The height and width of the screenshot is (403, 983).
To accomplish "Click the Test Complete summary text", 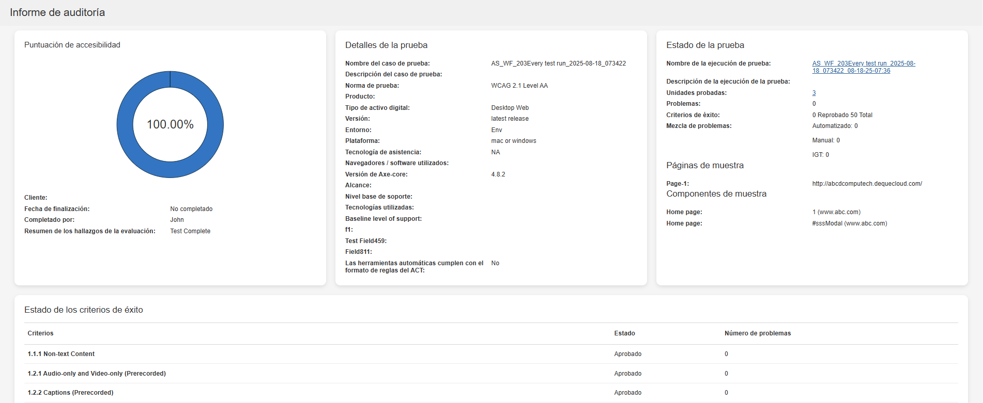I will [190, 231].
